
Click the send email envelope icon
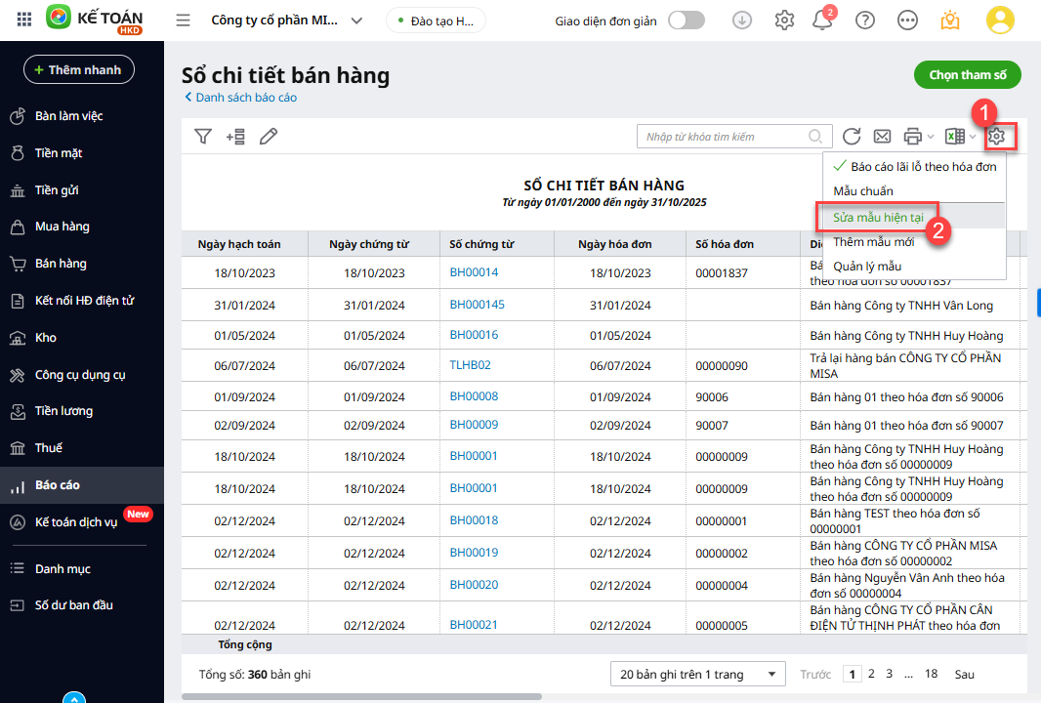click(x=882, y=137)
